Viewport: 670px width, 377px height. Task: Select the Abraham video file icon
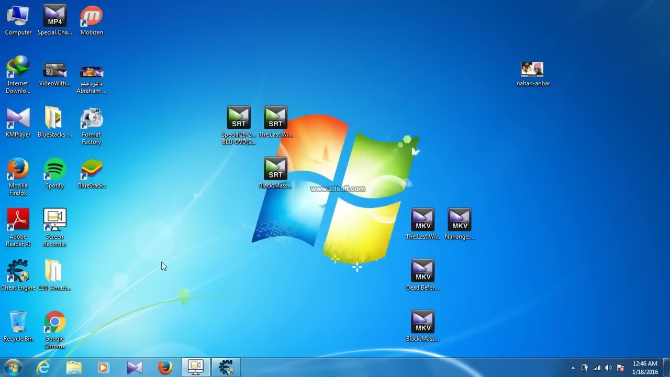click(92, 79)
